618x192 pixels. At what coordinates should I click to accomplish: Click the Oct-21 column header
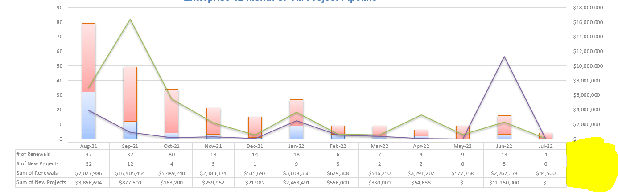click(x=172, y=146)
